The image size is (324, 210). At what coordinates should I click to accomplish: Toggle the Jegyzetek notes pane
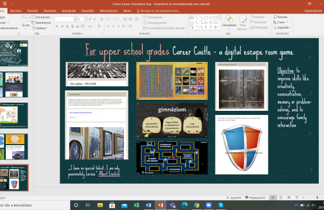click(x=234, y=198)
